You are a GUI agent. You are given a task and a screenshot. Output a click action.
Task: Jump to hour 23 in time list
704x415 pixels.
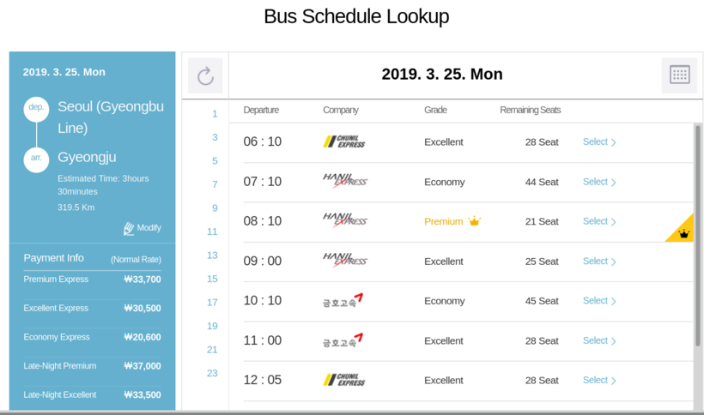[x=213, y=373]
